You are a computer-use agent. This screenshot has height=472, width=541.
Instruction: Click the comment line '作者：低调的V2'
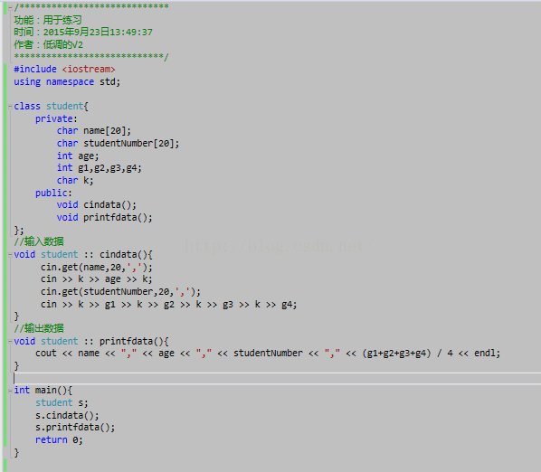(48, 44)
